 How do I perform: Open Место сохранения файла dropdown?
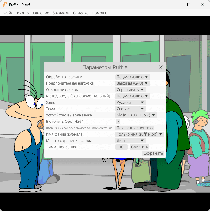[130, 141]
